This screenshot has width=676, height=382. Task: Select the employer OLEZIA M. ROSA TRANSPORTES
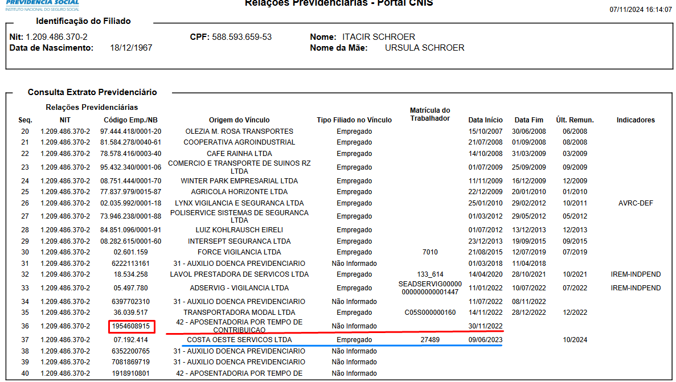pos(239,132)
